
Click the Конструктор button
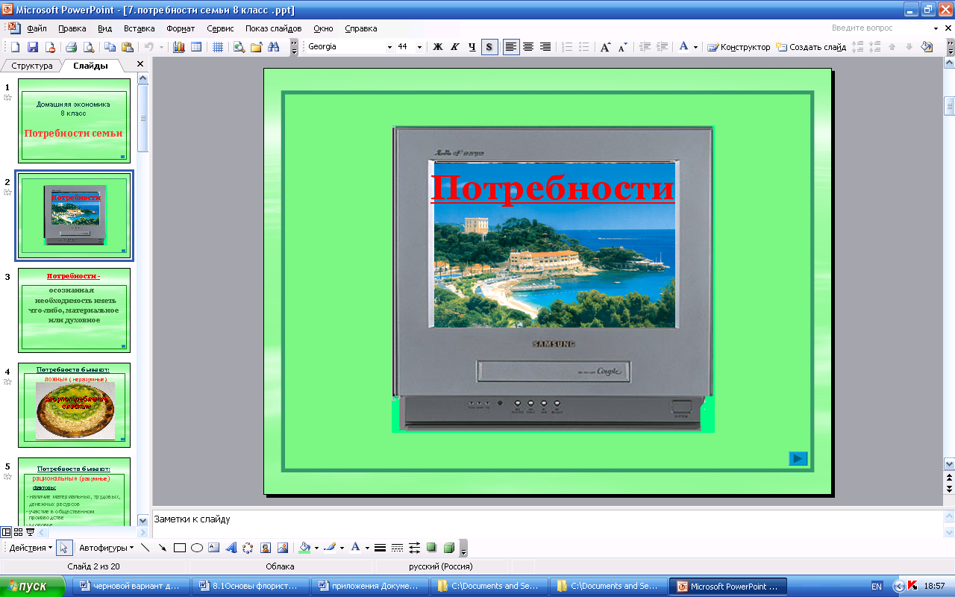tap(739, 47)
